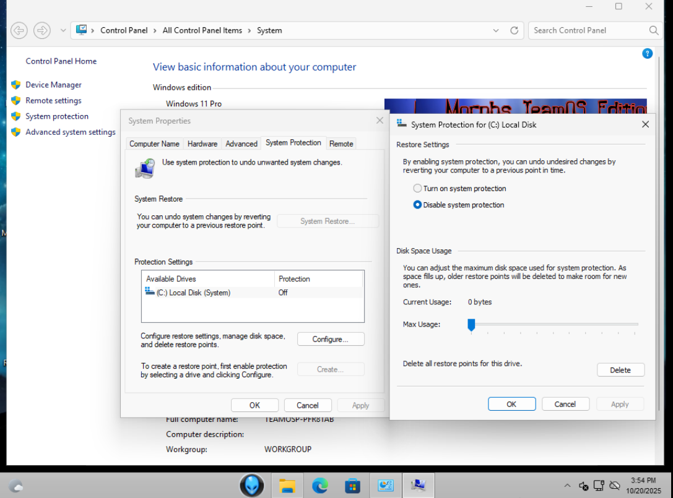
Task: Click the search magnifier icon
Action: pyautogui.click(x=654, y=30)
